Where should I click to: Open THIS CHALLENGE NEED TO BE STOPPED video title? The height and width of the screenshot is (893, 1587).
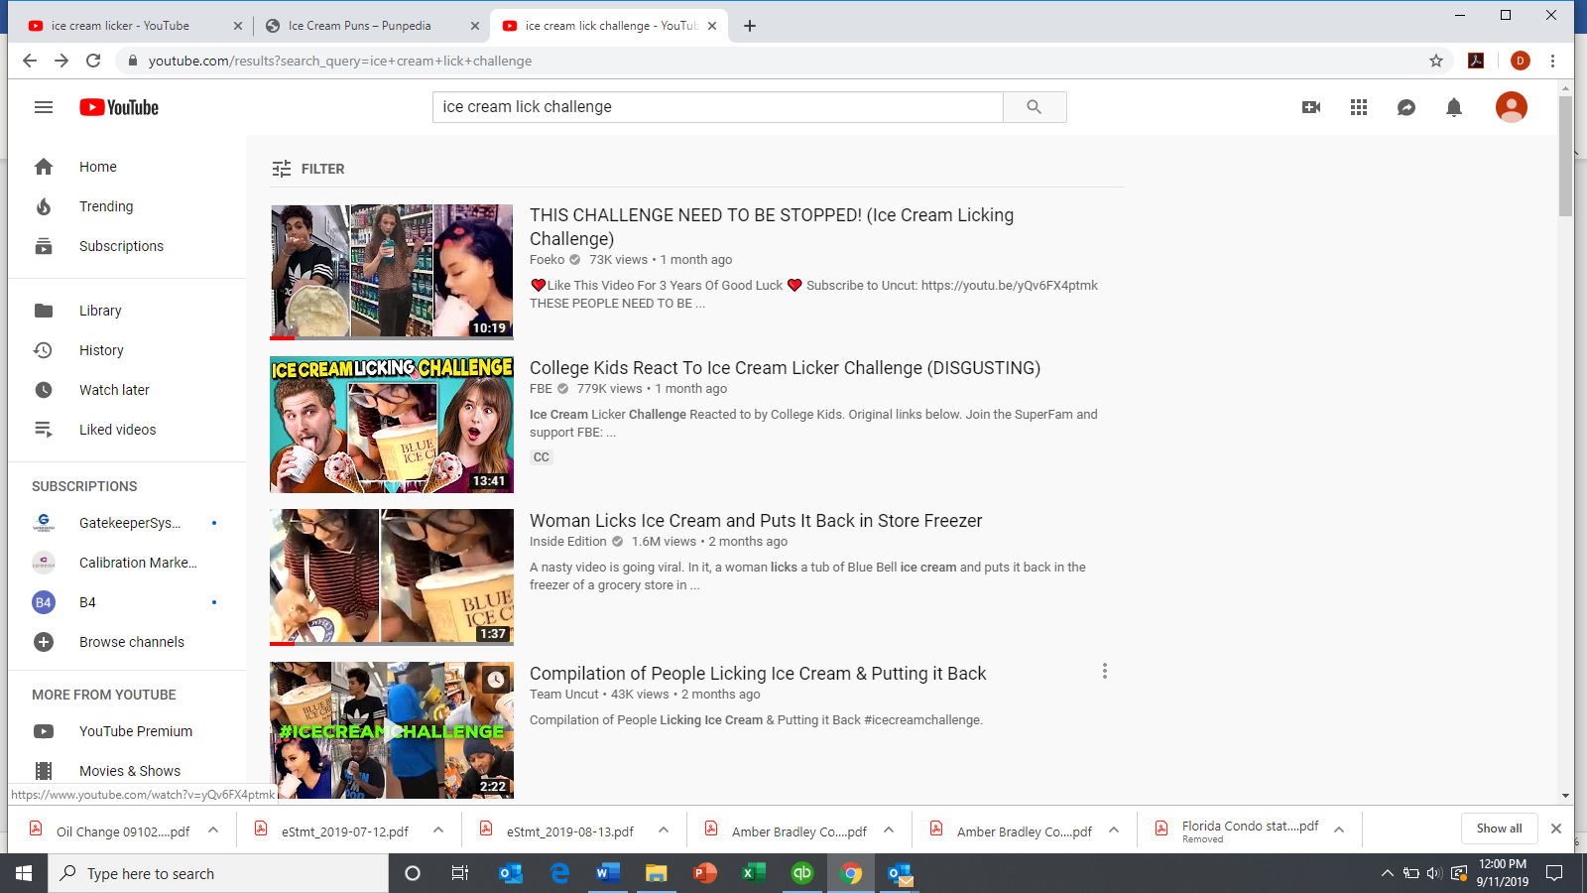click(772, 227)
